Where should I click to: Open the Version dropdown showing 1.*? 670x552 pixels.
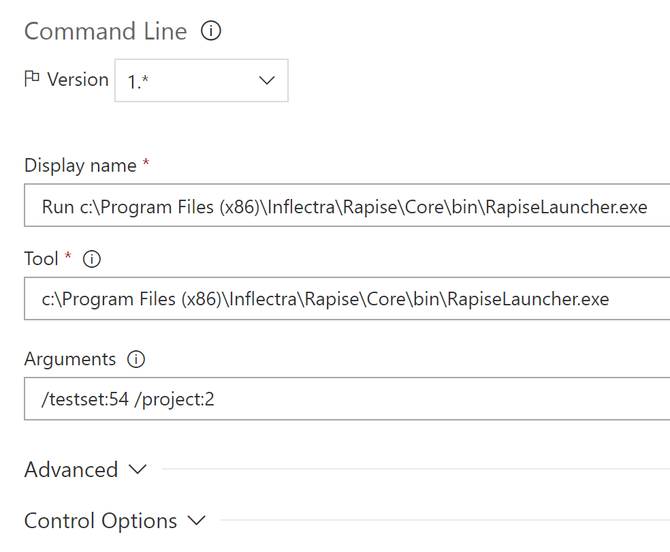[x=201, y=81]
